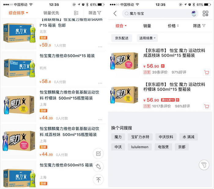This screenshot has width=214, height=189.
Task: Tap the robot assistant icon in search bar
Action: point(194,13)
